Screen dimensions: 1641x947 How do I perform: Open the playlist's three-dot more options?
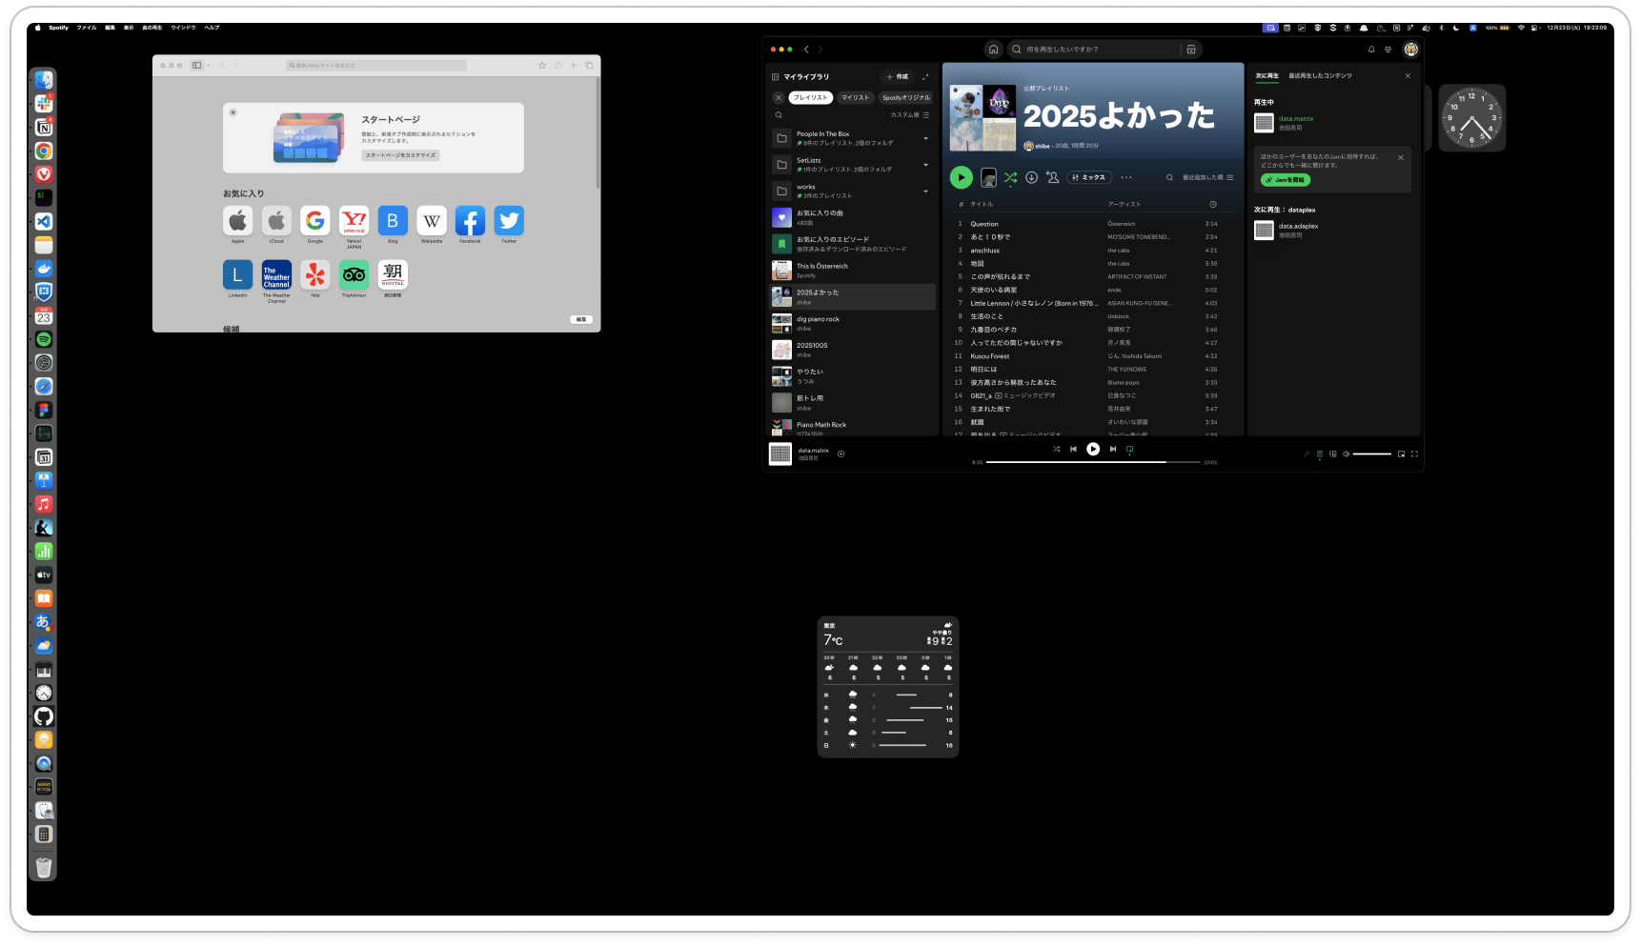click(1126, 177)
